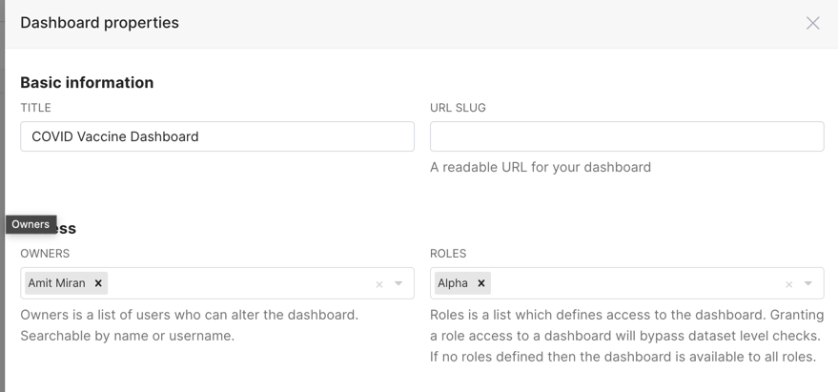Expand the Owners dropdown arrow
Screen dimensions: 838x392
point(399,283)
